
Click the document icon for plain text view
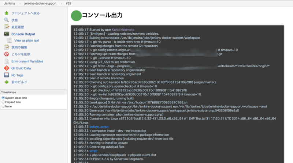click(x=10, y=40)
